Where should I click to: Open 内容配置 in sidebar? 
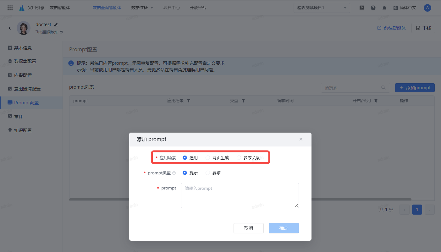click(x=31, y=75)
